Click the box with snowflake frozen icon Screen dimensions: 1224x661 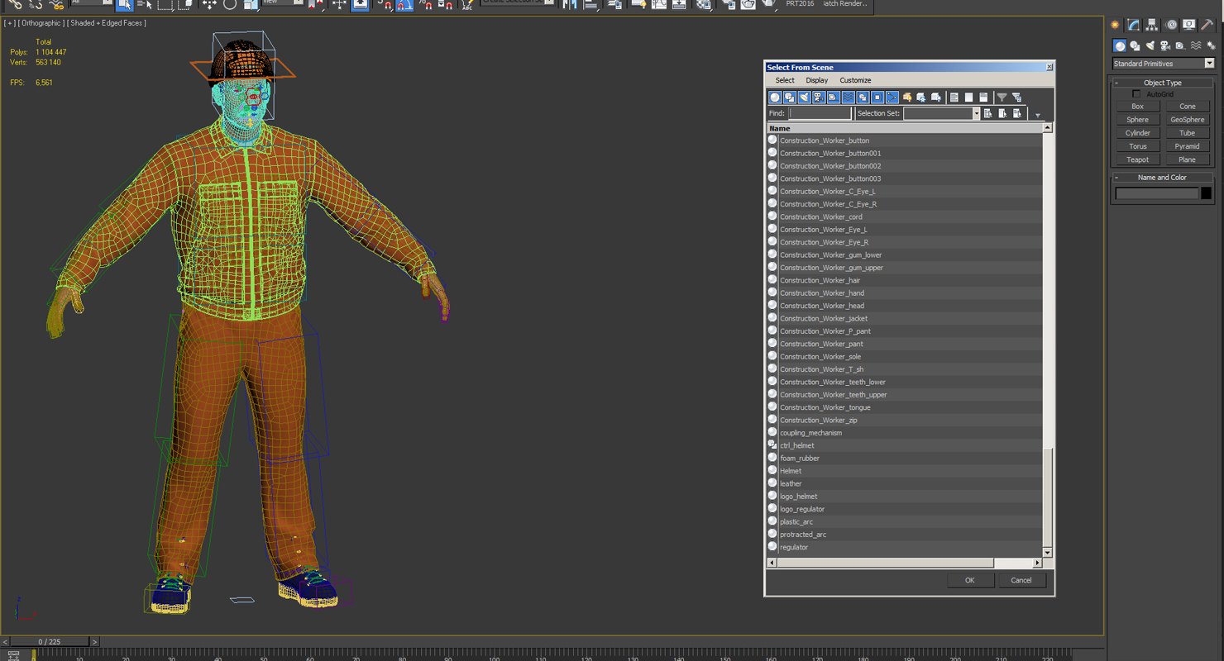(921, 97)
